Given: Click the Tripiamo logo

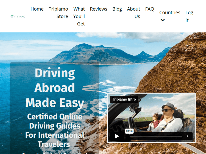Looking at the screenshot, I should [x=18, y=16].
